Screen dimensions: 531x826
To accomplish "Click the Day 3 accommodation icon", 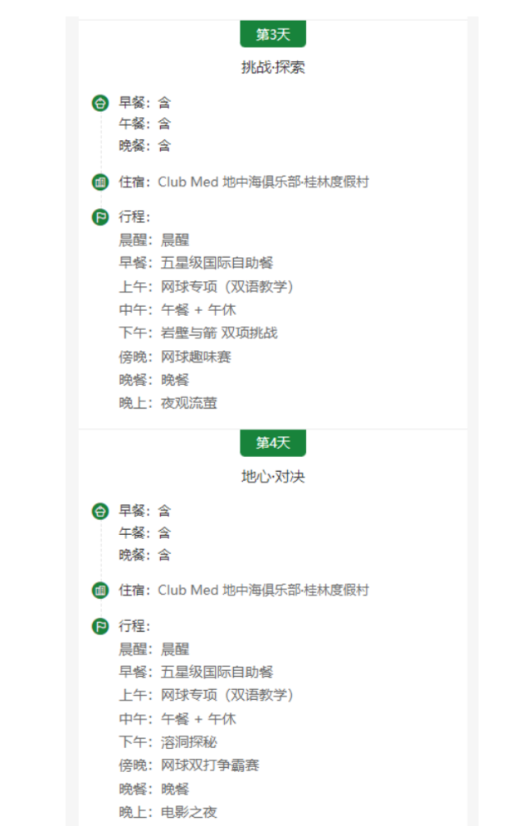I will click(100, 182).
